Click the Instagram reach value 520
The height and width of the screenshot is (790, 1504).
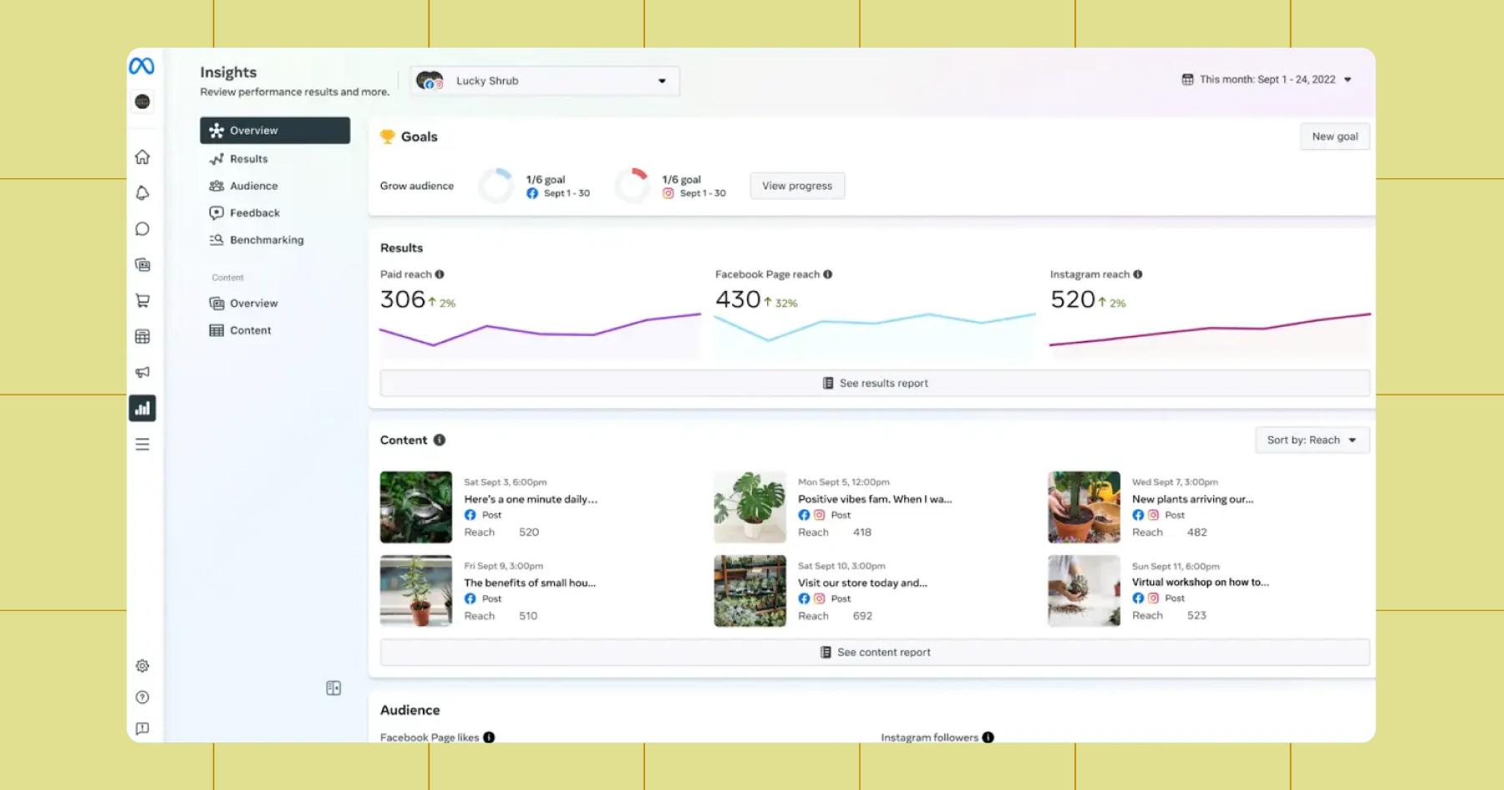tap(1073, 299)
